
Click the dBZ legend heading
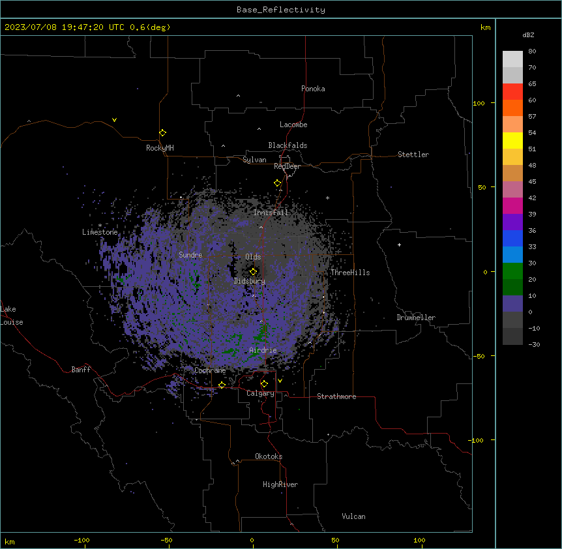tap(528, 35)
